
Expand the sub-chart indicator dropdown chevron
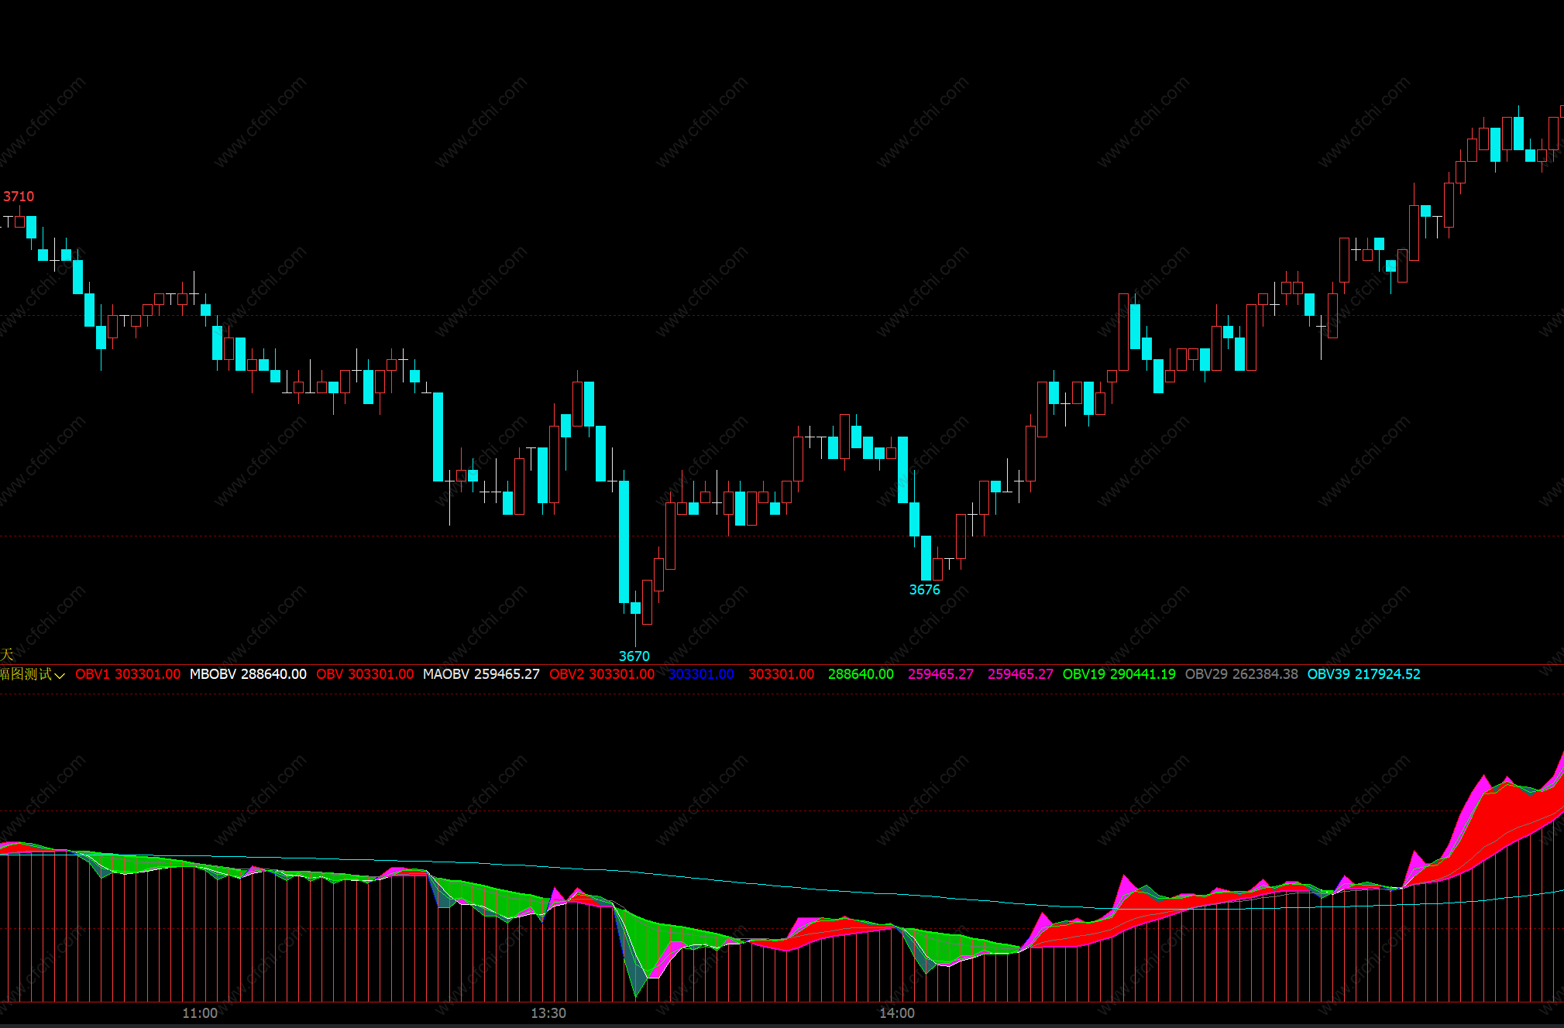pyautogui.click(x=60, y=676)
